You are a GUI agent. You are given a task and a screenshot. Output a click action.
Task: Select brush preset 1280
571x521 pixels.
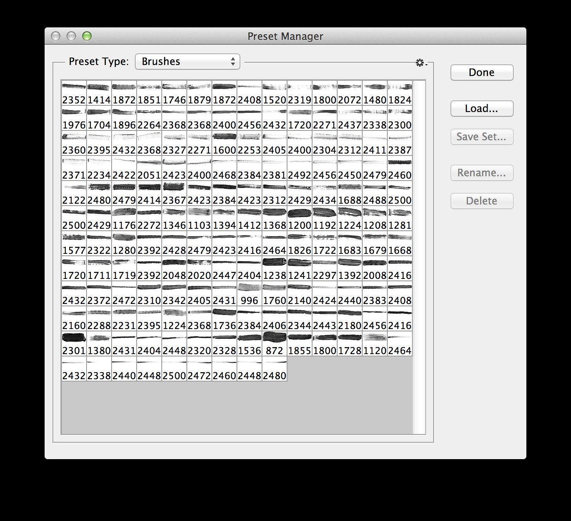tap(124, 244)
